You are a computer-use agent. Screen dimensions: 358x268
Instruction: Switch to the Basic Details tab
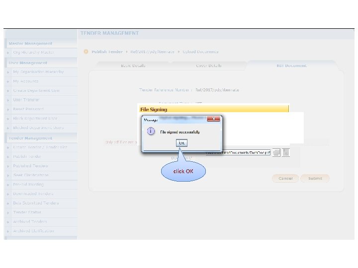pos(133,66)
